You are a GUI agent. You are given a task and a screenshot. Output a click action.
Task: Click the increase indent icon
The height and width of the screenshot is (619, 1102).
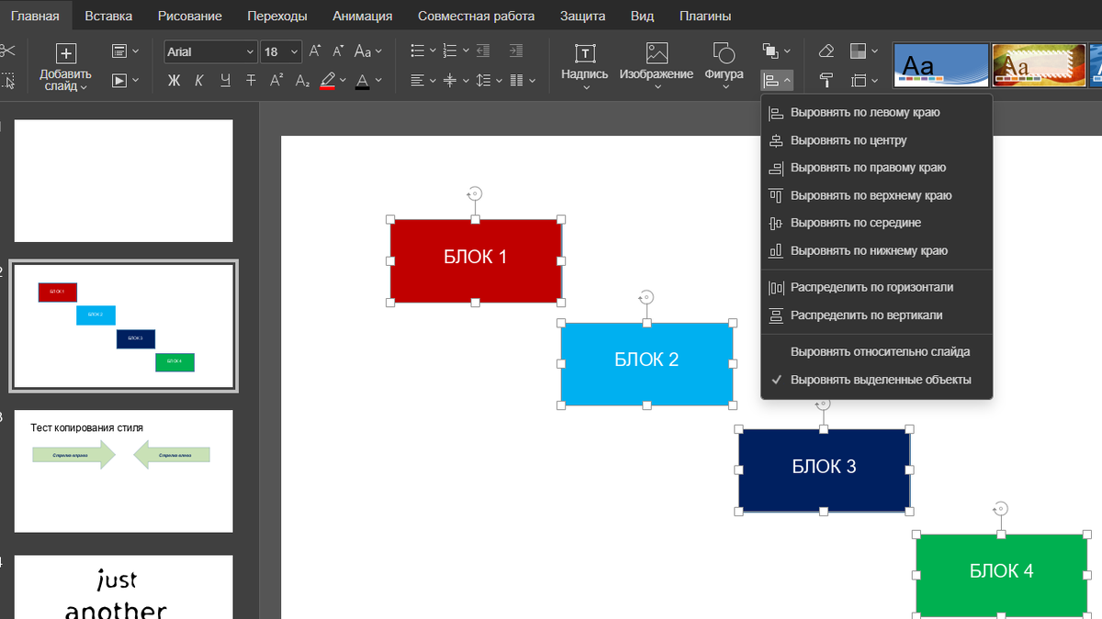pyautogui.click(x=516, y=51)
